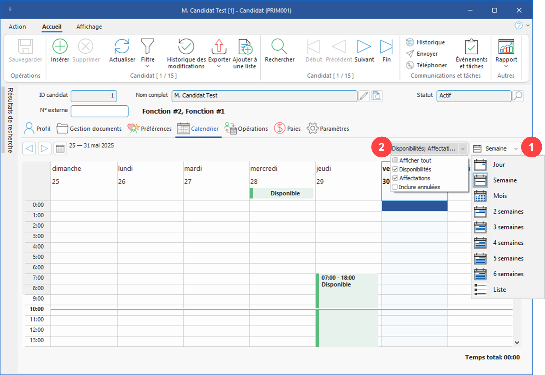Click the Insérer green plus icon

pyautogui.click(x=60, y=47)
